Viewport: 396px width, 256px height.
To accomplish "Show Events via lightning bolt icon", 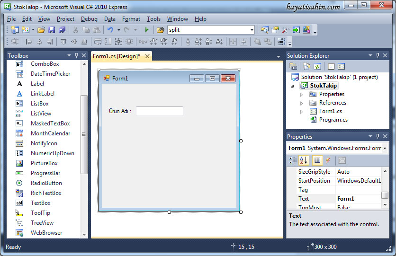I will [x=328, y=160].
